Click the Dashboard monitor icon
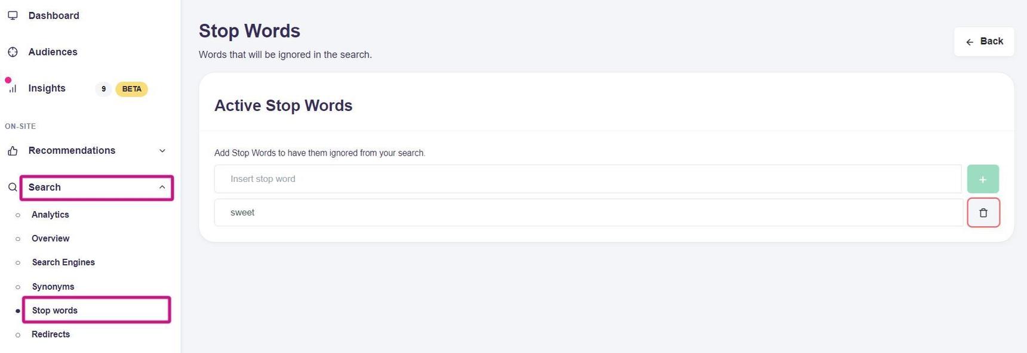This screenshot has width=1027, height=353. pos(13,16)
